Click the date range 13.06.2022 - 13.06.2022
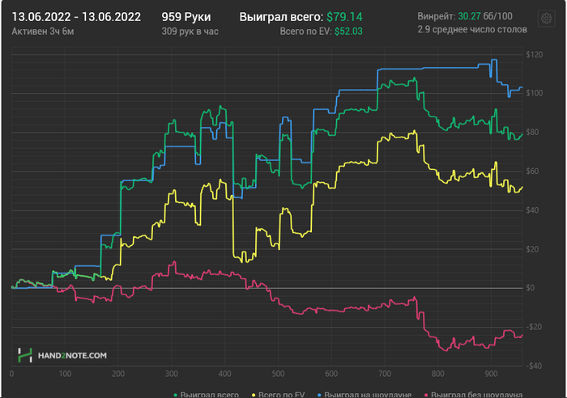 (x=76, y=17)
